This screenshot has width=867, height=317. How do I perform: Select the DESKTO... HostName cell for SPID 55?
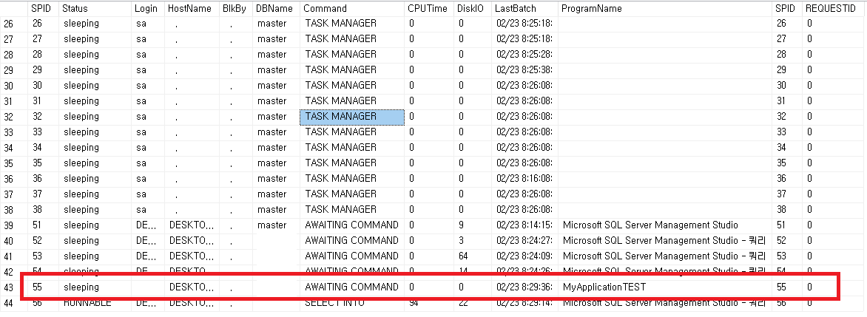[192, 287]
